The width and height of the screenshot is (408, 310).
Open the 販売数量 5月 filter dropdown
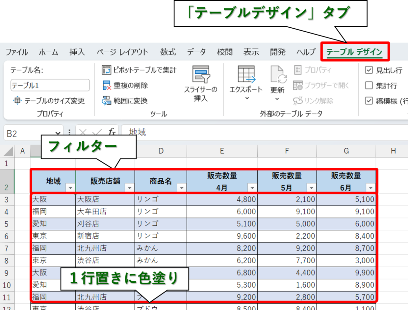tap(312, 188)
